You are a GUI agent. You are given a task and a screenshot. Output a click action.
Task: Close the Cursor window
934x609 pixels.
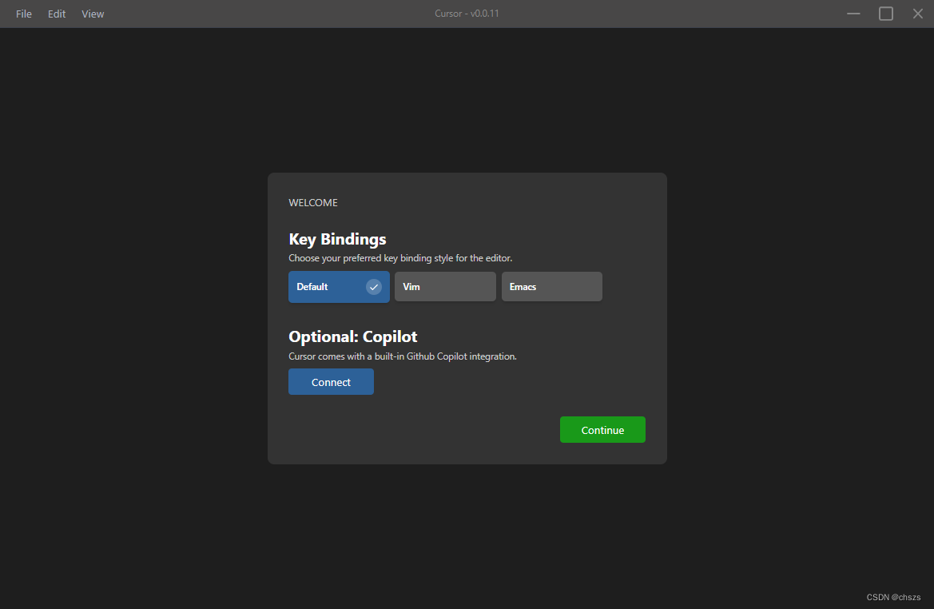point(917,14)
